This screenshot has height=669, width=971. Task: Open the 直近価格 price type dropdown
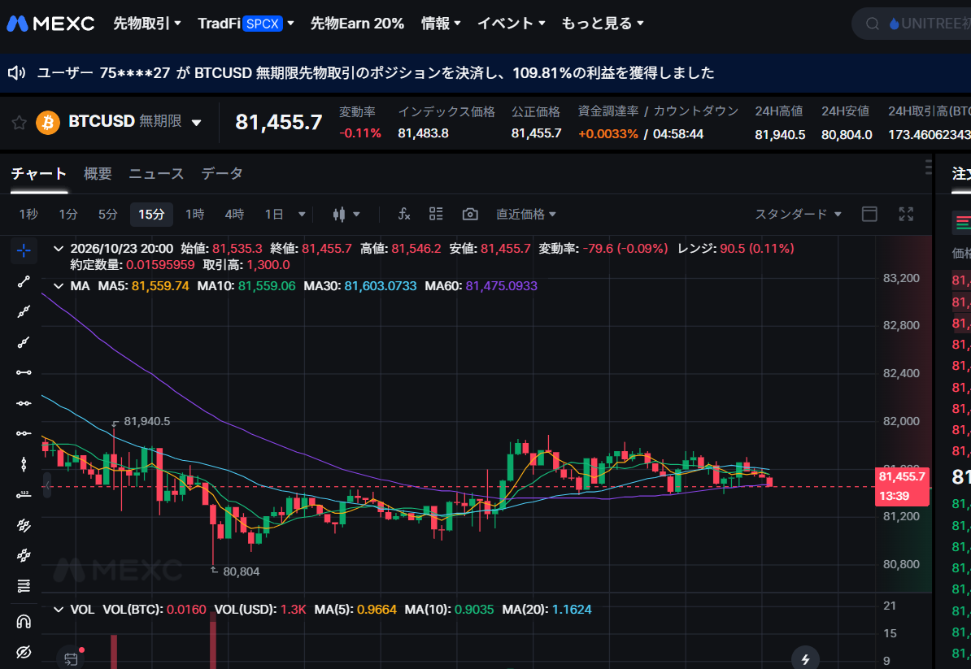(525, 214)
